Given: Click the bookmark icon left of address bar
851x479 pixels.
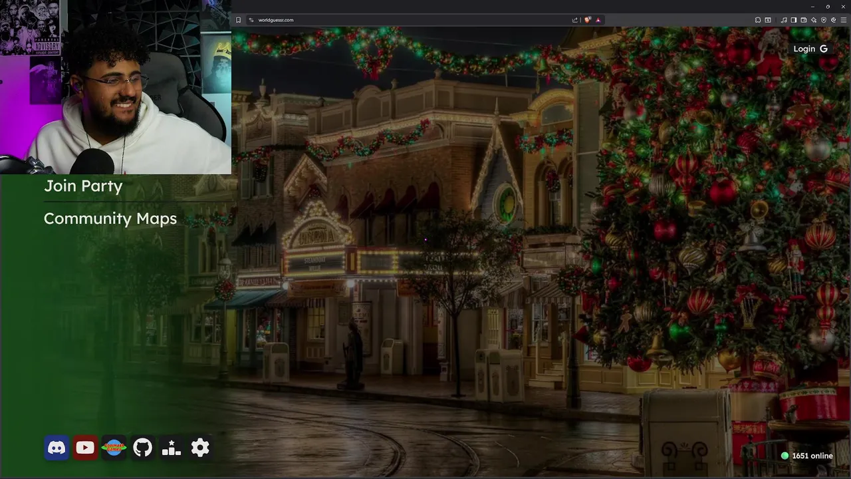Looking at the screenshot, I should 238,20.
